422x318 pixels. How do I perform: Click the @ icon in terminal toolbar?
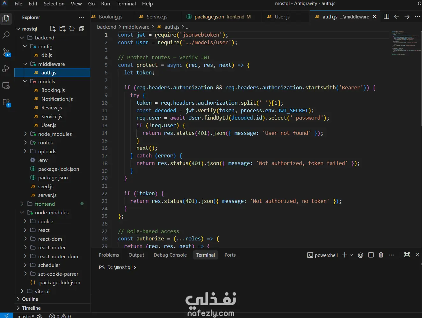[360, 255]
